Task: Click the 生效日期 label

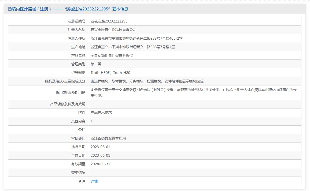Action: pos(78,155)
